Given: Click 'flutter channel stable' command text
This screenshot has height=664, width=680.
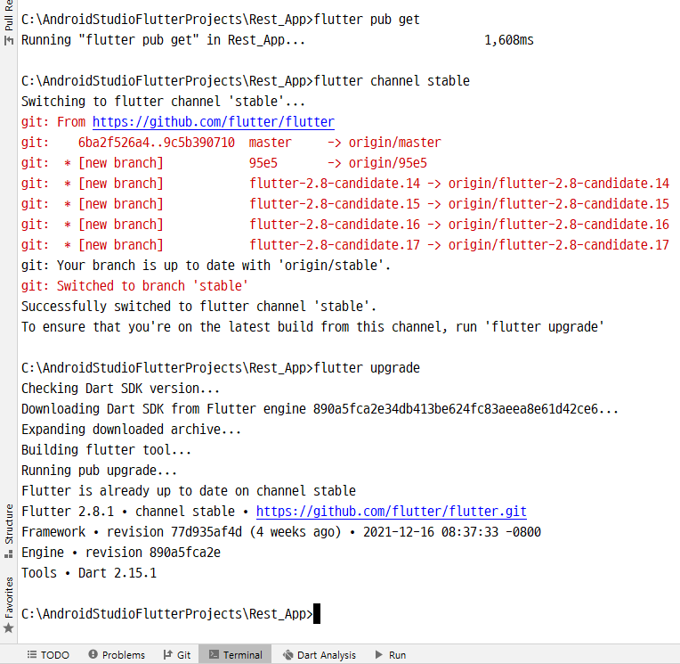Looking at the screenshot, I should tap(392, 81).
